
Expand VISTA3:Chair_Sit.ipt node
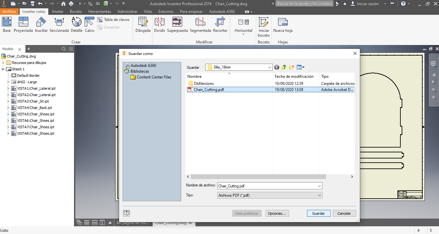tap(8, 101)
